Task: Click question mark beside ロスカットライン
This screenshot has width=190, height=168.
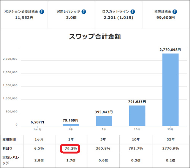Action: [x=133, y=12]
